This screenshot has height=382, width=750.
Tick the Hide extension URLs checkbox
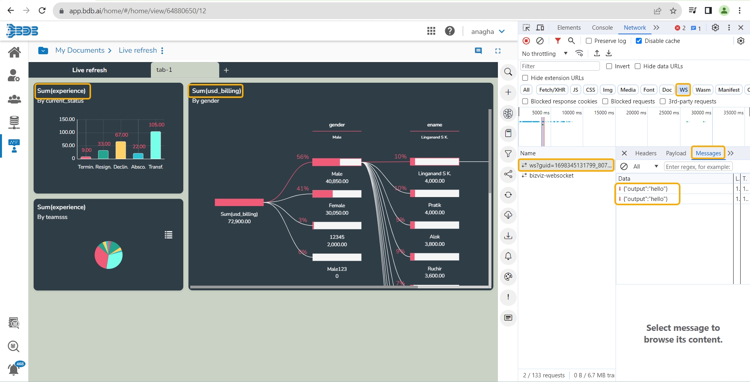pos(525,78)
